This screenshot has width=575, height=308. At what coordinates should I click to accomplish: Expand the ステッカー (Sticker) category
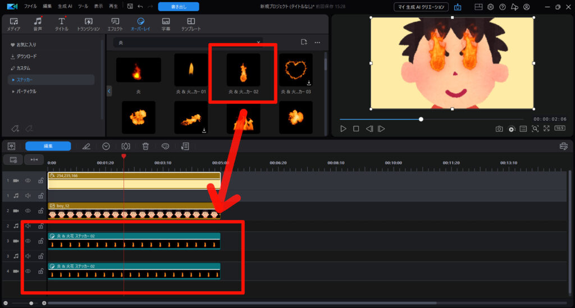(x=24, y=80)
